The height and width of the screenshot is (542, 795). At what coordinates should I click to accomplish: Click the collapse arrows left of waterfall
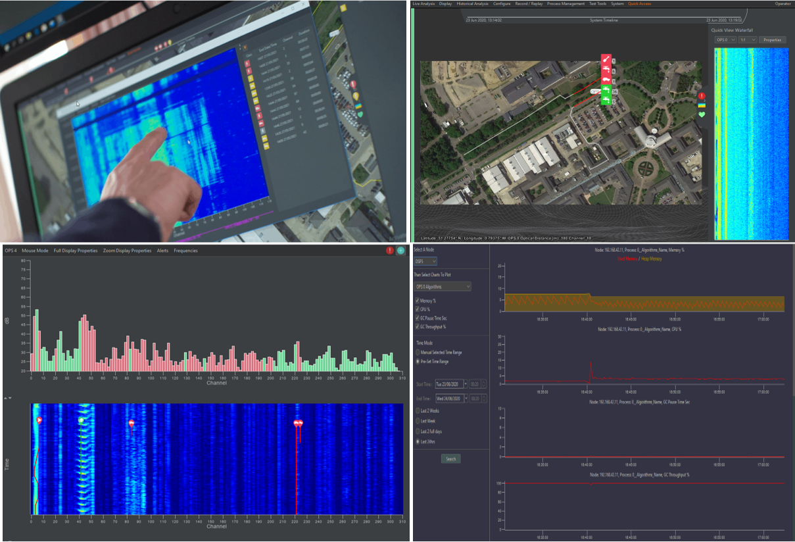pos(7,398)
